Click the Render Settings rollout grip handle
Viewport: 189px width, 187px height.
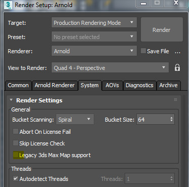(x=175, y=100)
